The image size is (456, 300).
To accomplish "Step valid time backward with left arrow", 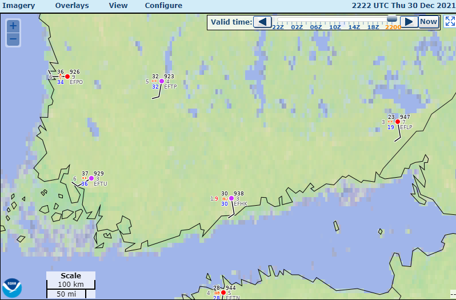I will click(262, 22).
